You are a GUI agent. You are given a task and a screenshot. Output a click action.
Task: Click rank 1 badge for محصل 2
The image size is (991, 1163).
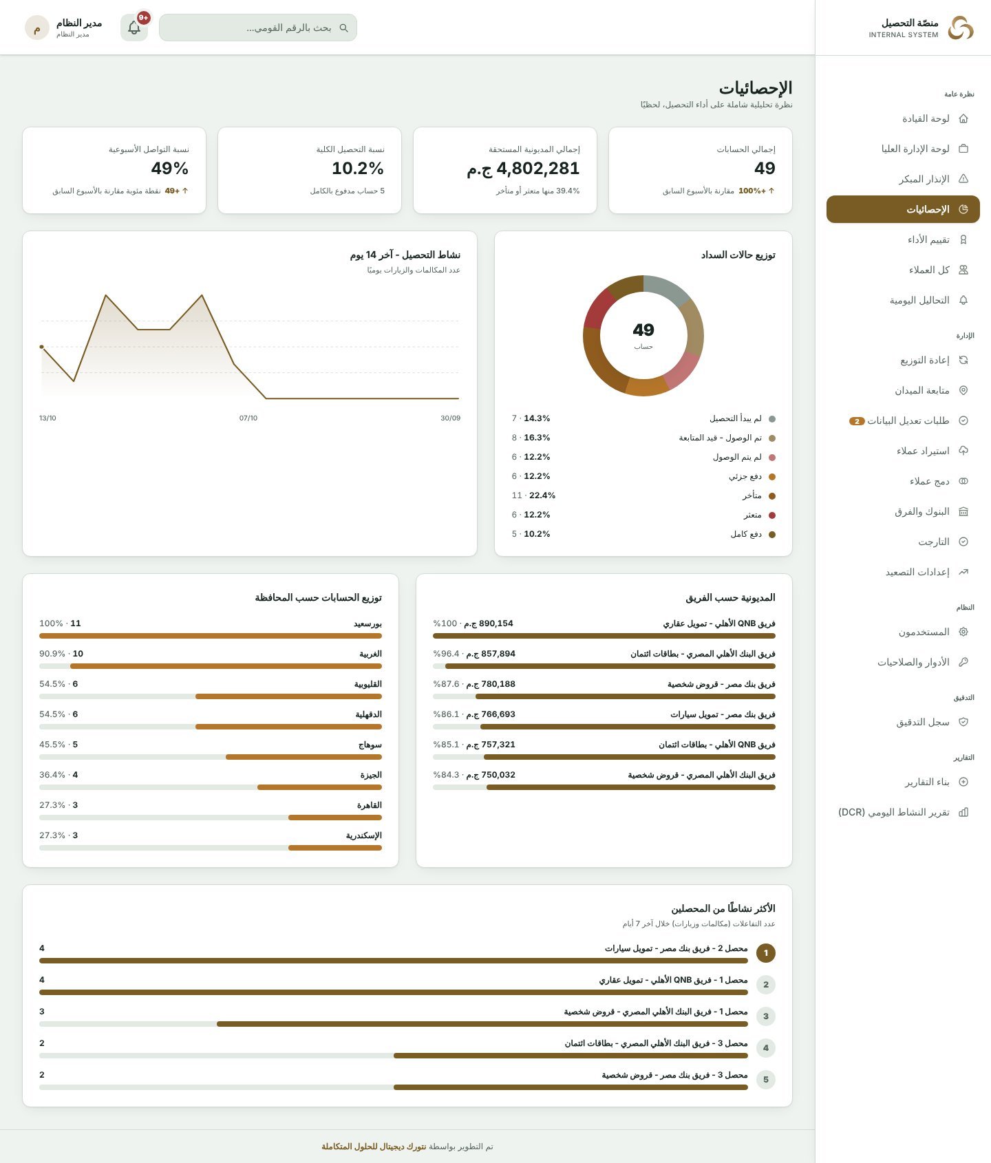tap(766, 953)
